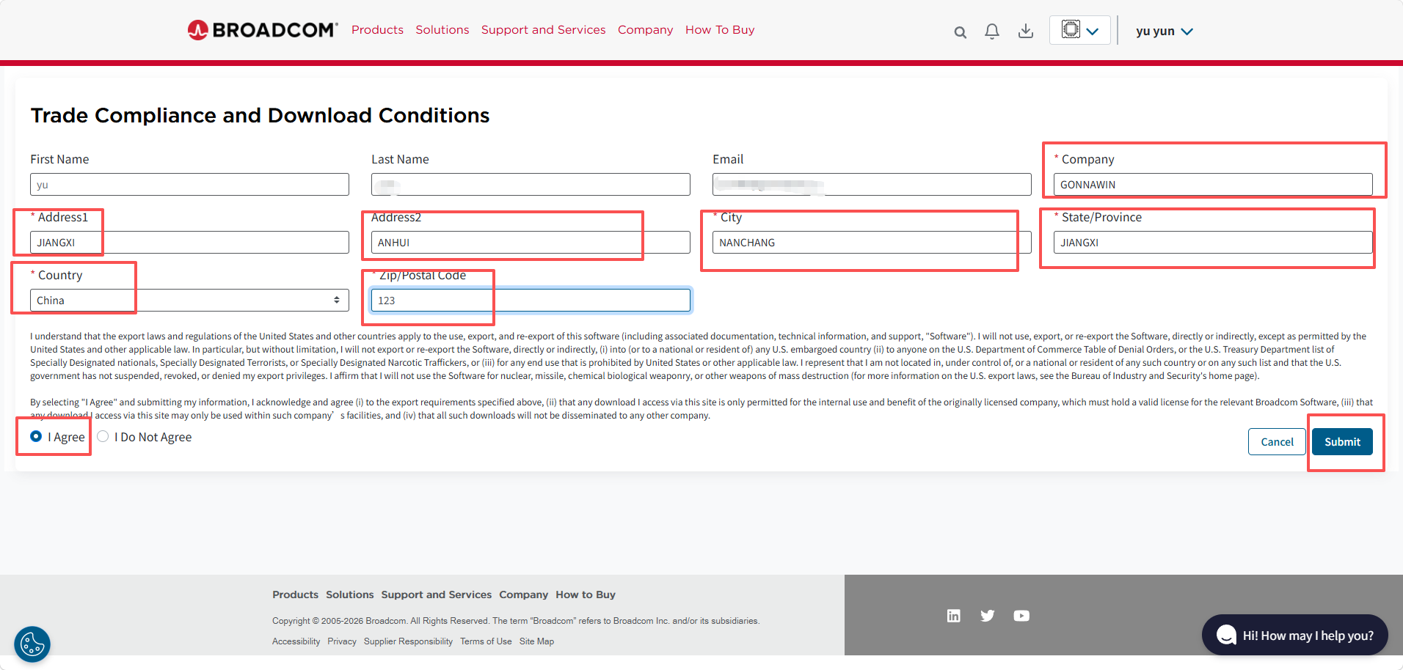Click the Broadcom logo
The height and width of the screenshot is (670, 1403).
pos(263,30)
